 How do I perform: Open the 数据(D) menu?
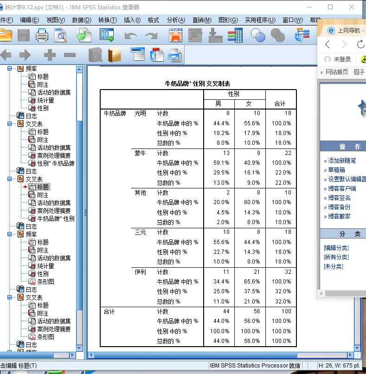coord(82,20)
